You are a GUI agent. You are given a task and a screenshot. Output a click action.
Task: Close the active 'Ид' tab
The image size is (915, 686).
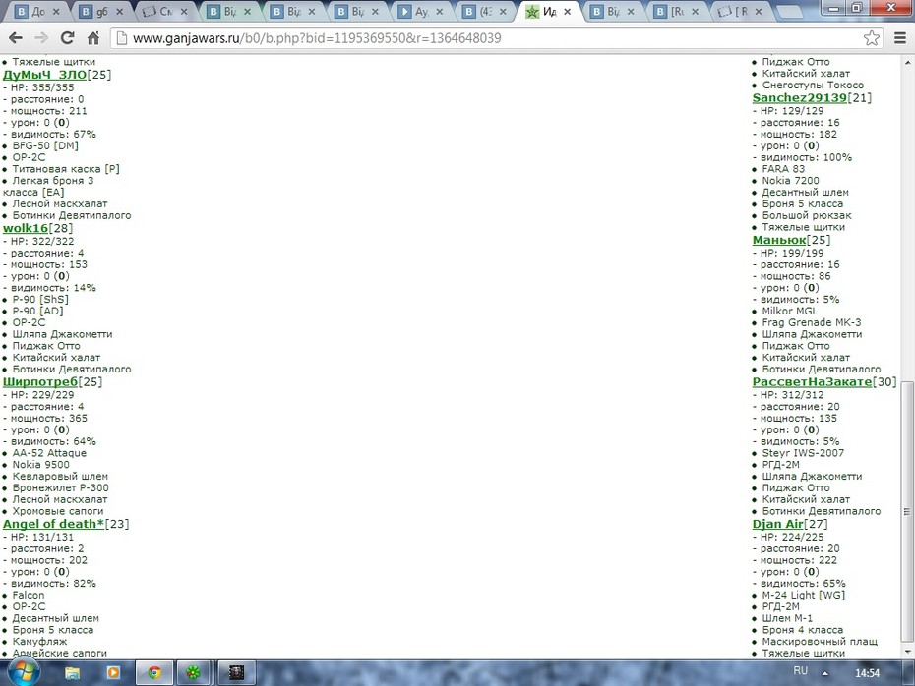[567, 11]
